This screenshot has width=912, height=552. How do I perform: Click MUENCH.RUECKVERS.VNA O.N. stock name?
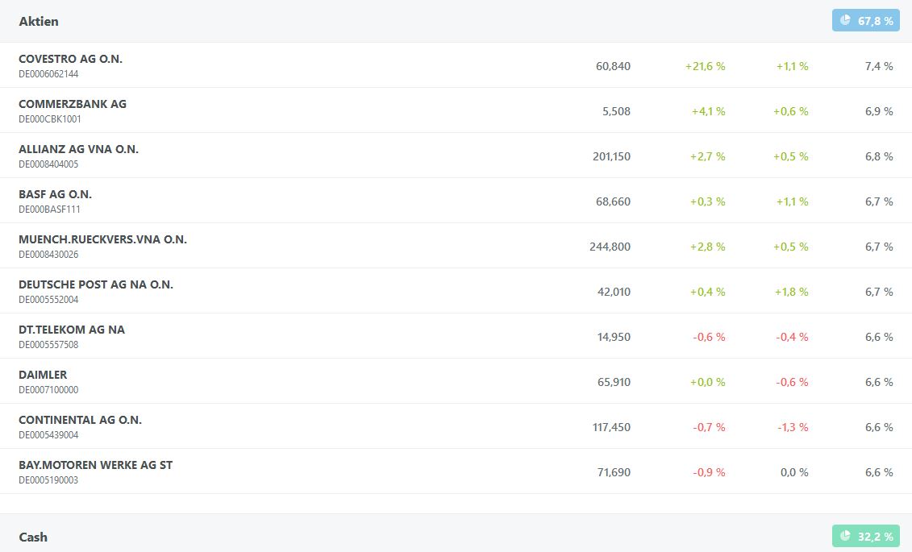pyautogui.click(x=102, y=239)
